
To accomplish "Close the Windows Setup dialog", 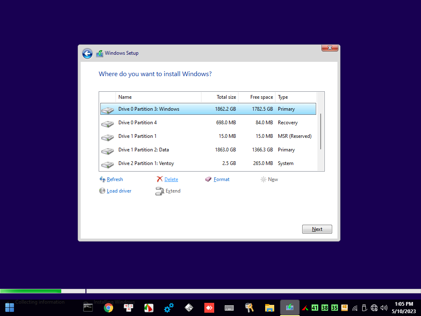I will pos(330,48).
